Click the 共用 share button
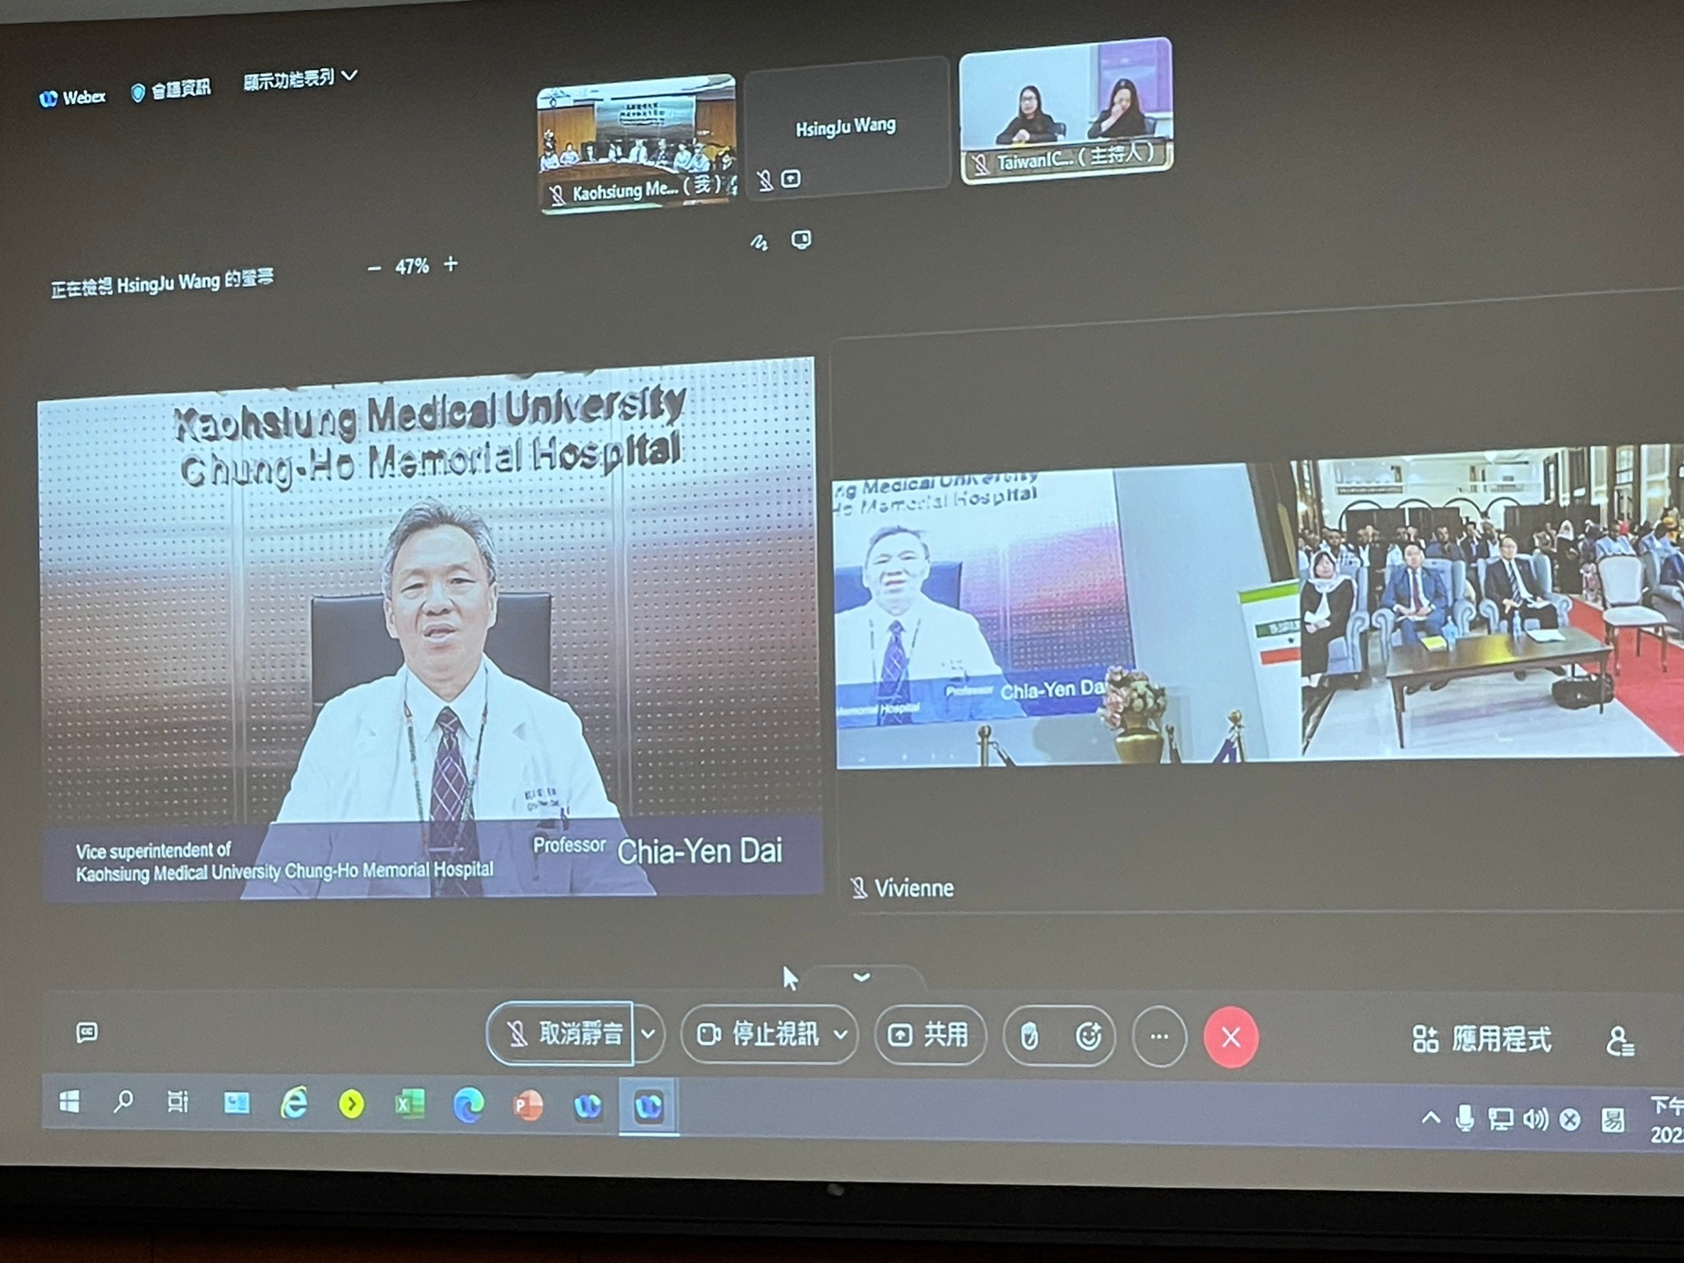 tap(930, 1035)
